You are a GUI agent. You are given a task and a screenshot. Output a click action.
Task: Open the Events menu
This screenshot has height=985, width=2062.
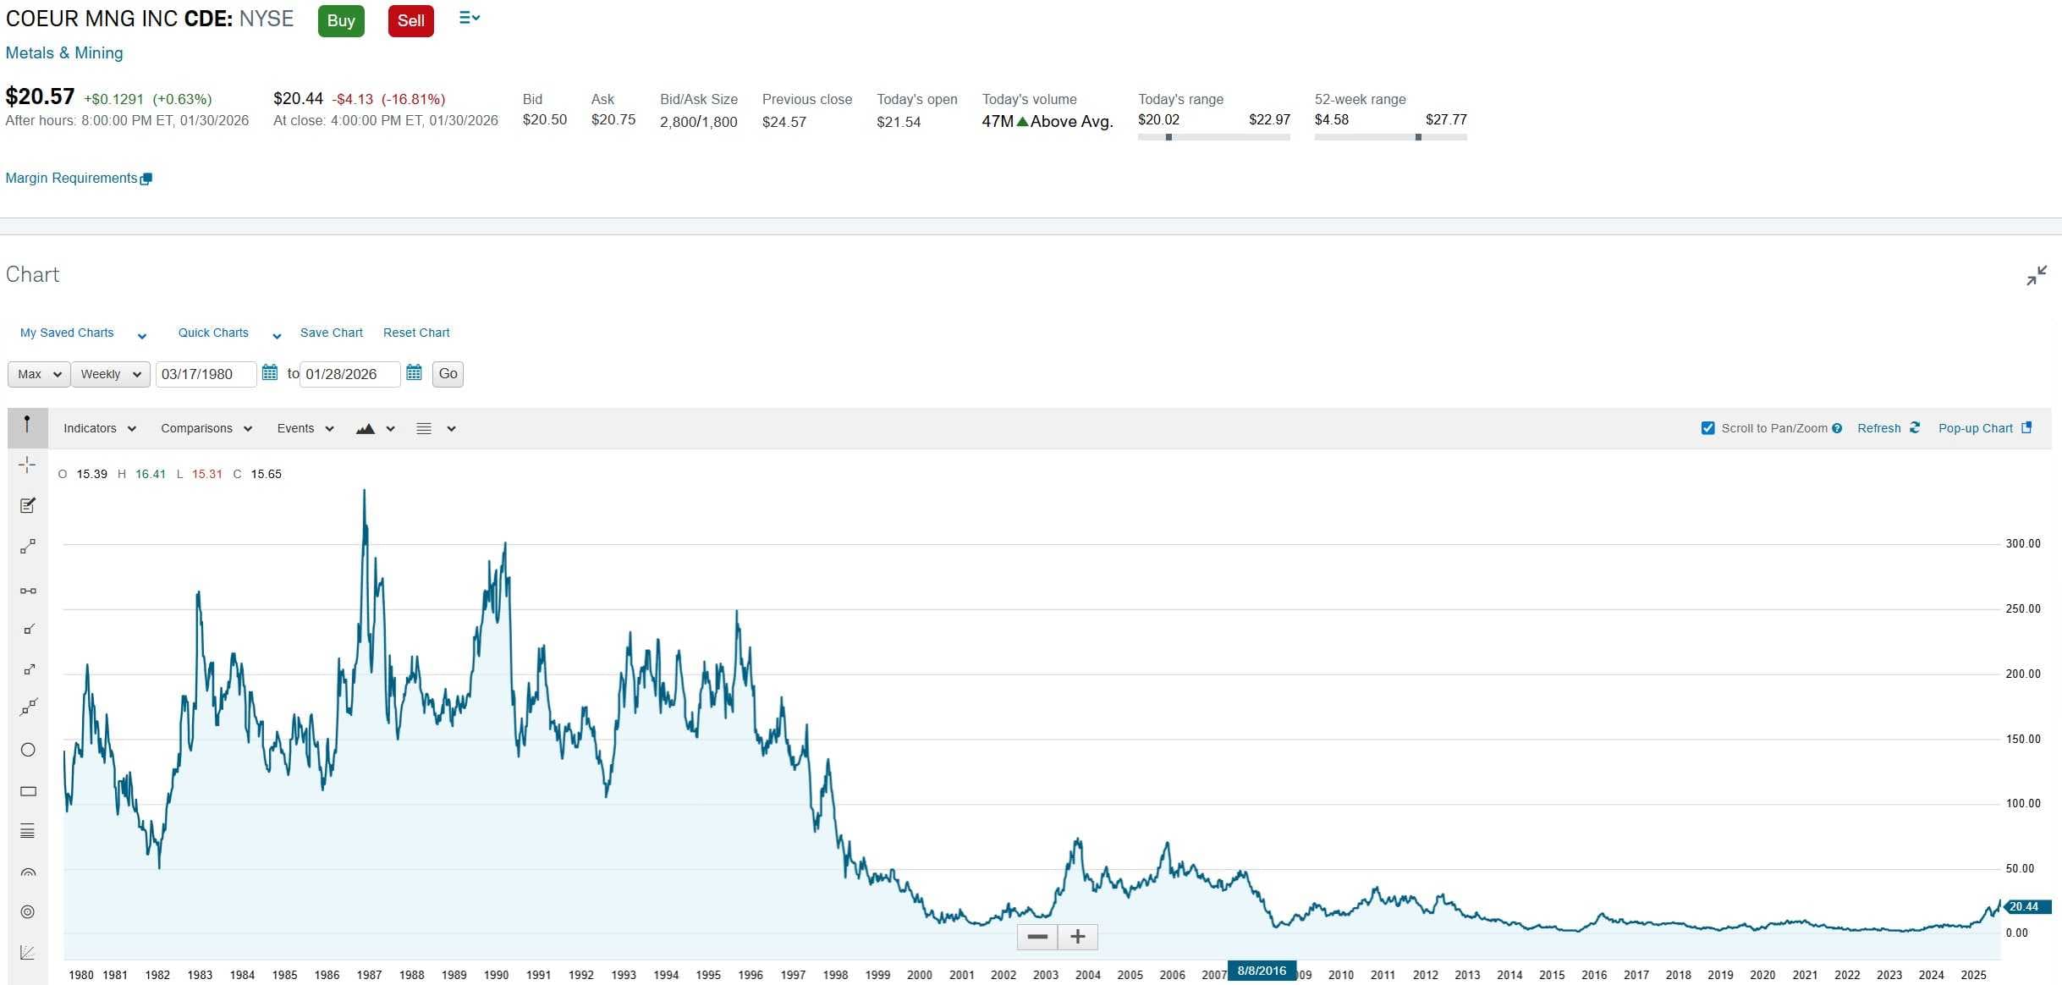pos(305,428)
